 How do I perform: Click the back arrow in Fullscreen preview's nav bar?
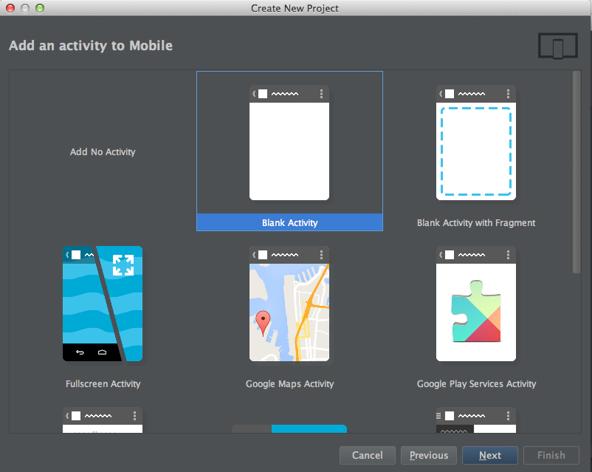click(80, 352)
